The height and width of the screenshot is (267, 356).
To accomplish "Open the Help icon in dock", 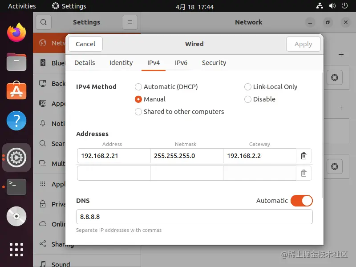I will pos(16,121).
